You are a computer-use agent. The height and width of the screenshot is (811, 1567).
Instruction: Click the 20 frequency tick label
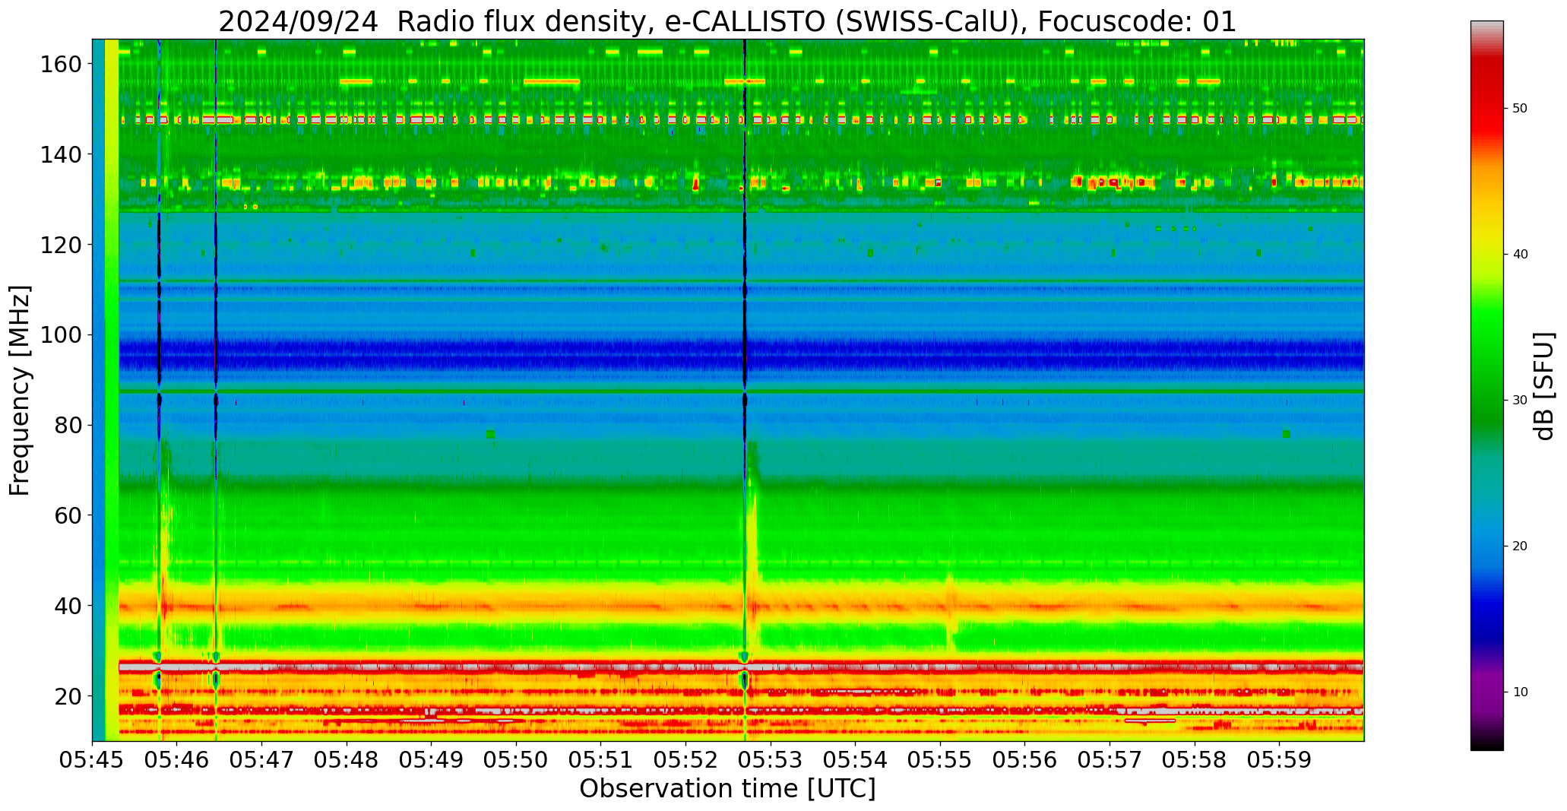click(x=68, y=696)
